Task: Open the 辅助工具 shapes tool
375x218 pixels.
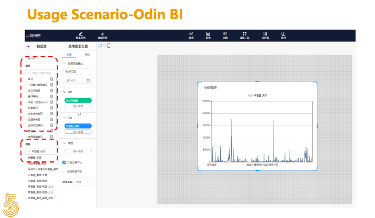Action: point(244,35)
